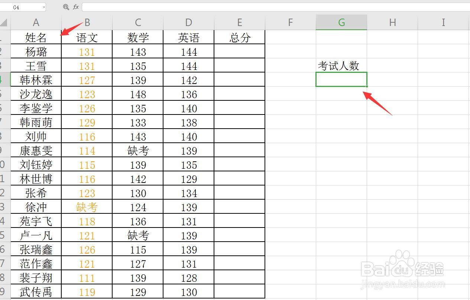Click the name cell 范作鑫
Image resolution: width=470 pixels, height=300 pixels.
(36, 263)
